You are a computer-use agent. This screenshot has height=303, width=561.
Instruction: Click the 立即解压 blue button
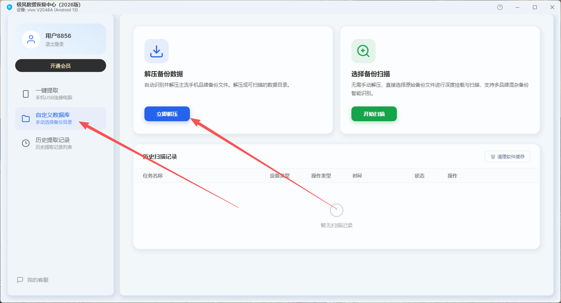click(x=167, y=114)
